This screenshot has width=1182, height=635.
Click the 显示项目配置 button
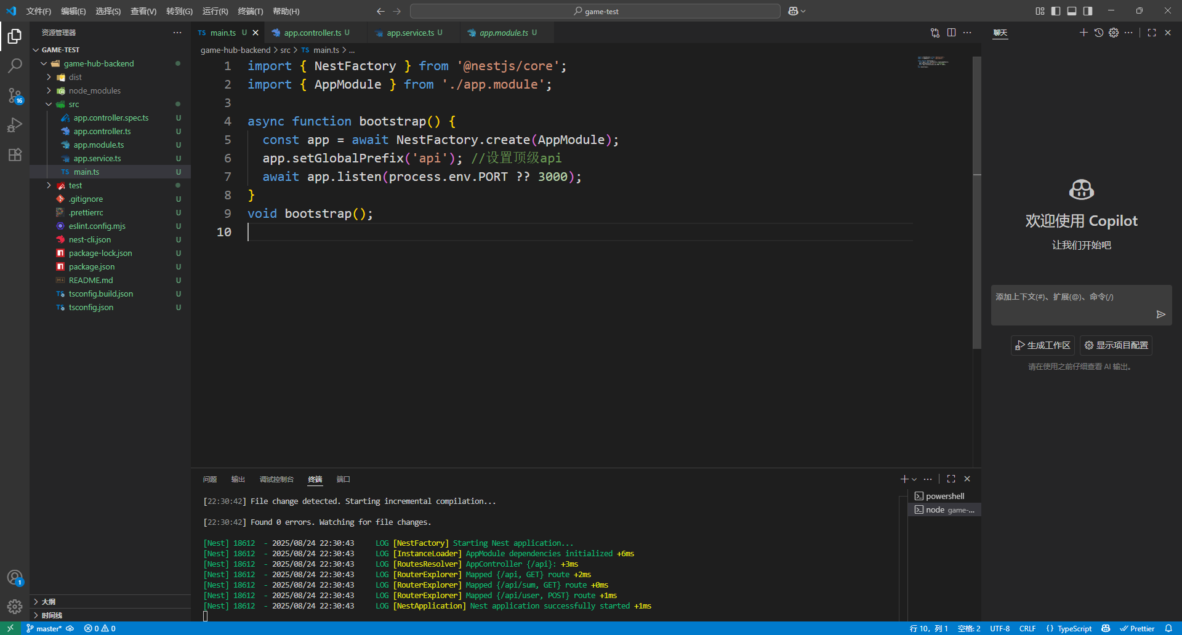coord(1117,345)
